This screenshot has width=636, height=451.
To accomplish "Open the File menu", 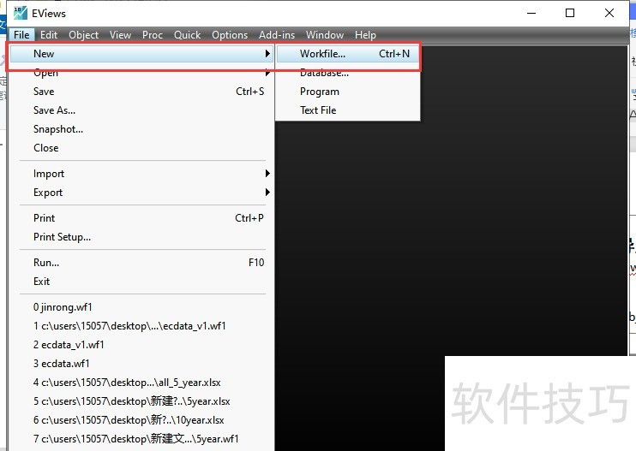I will click(x=21, y=35).
